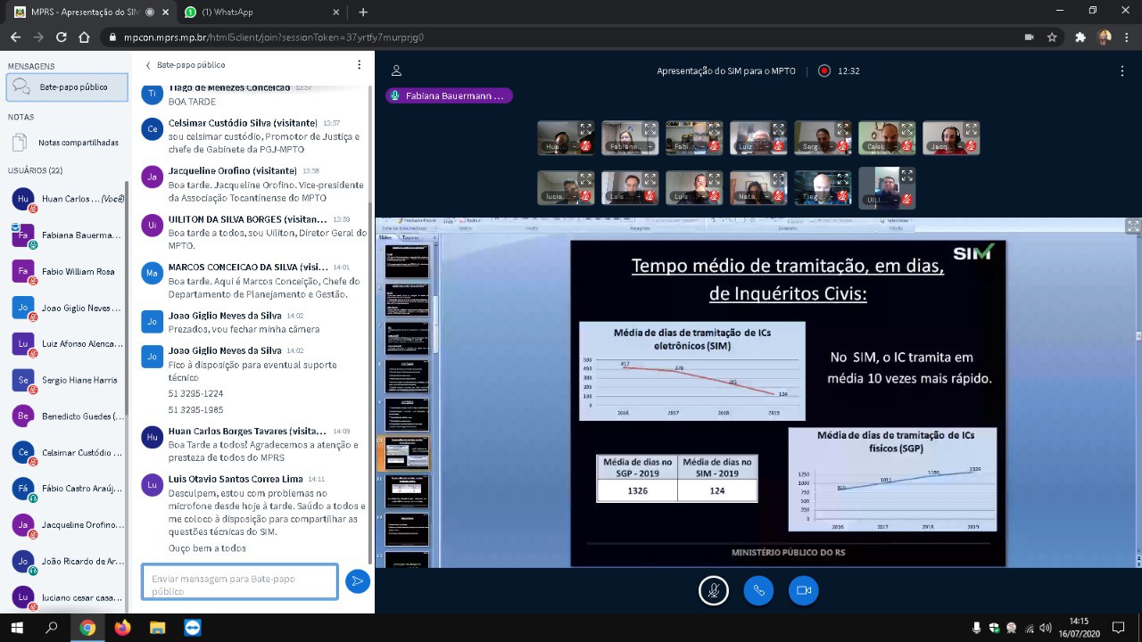Open chat options three-dot menu
The width and height of the screenshot is (1142, 642).
click(x=360, y=65)
